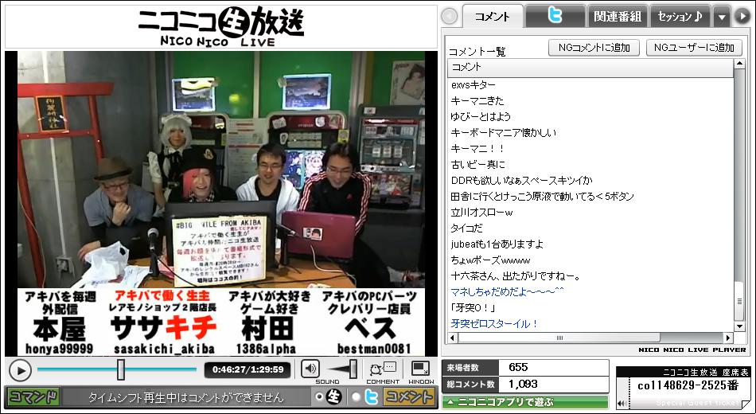Select comment 'キーボードマニア懐かしい'
Screen dimensions: 756x414
click(503, 133)
